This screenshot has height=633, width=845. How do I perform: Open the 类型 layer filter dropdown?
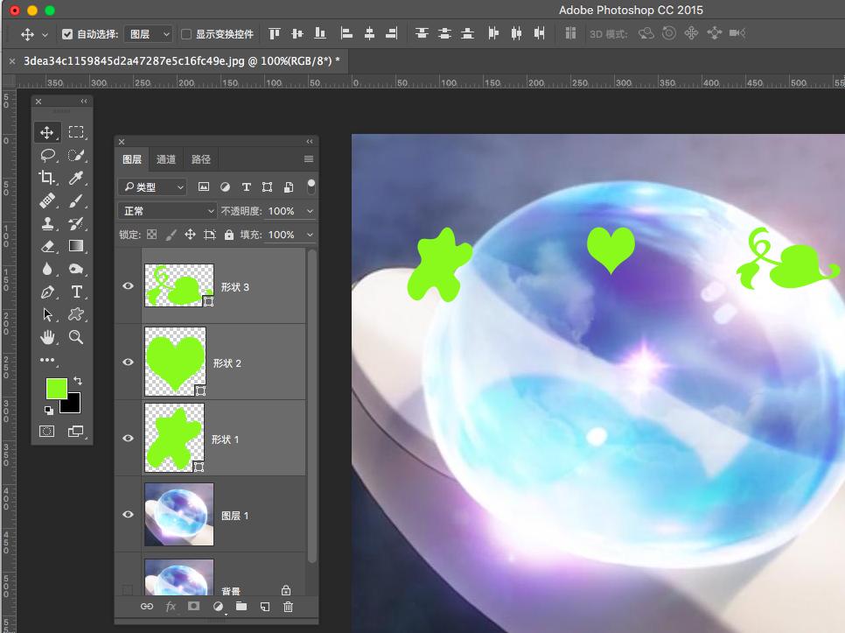pos(153,186)
